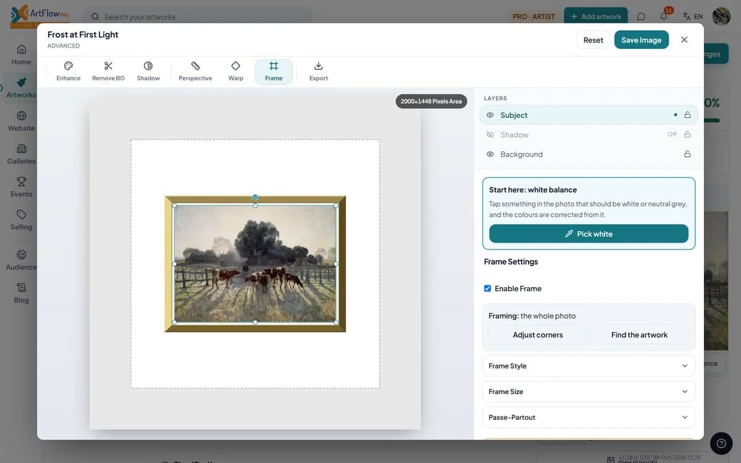The height and width of the screenshot is (463, 741).
Task: Select the Subject layer row
Action: pyautogui.click(x=588, y=115)
